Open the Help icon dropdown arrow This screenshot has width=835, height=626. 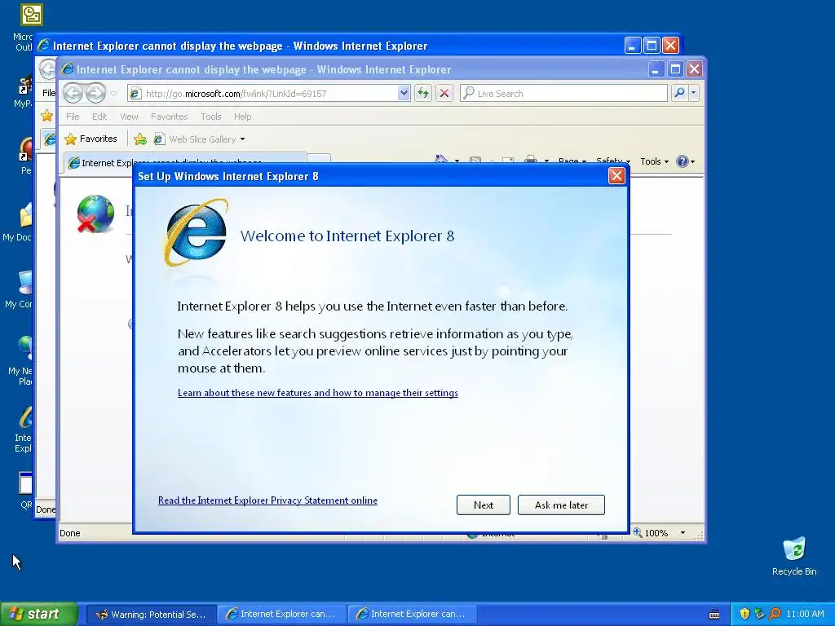[x=693, y=162]
